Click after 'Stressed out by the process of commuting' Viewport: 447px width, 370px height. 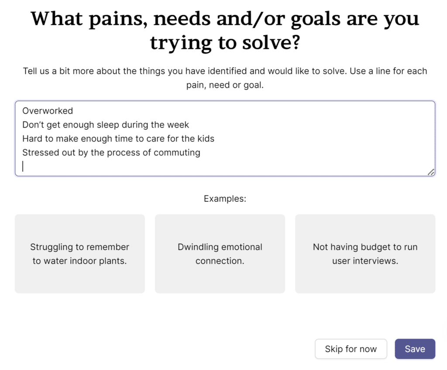[x=201, y=153]
